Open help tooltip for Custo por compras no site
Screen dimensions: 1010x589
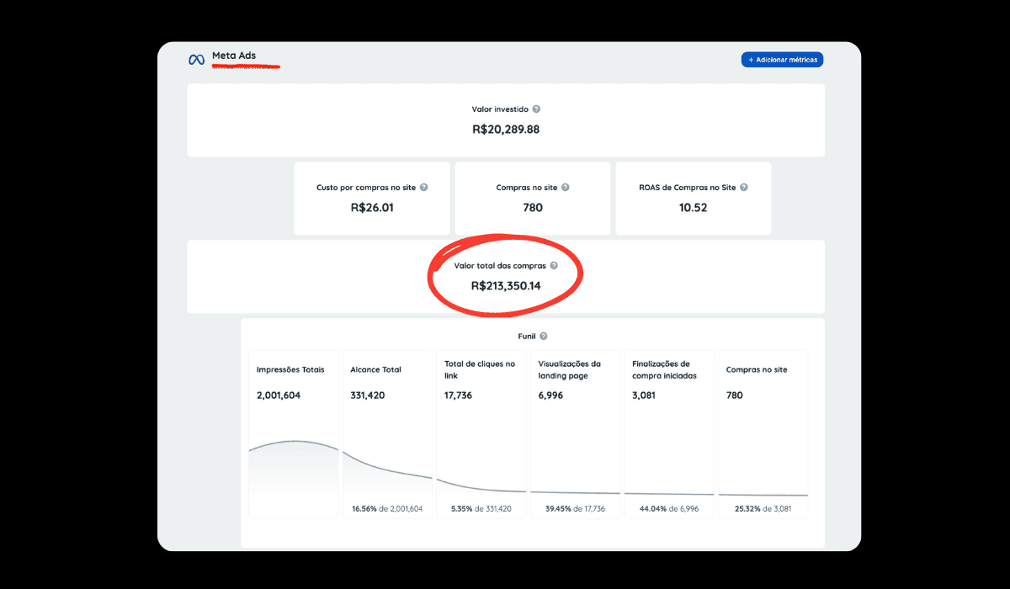(x=423, y=188)
